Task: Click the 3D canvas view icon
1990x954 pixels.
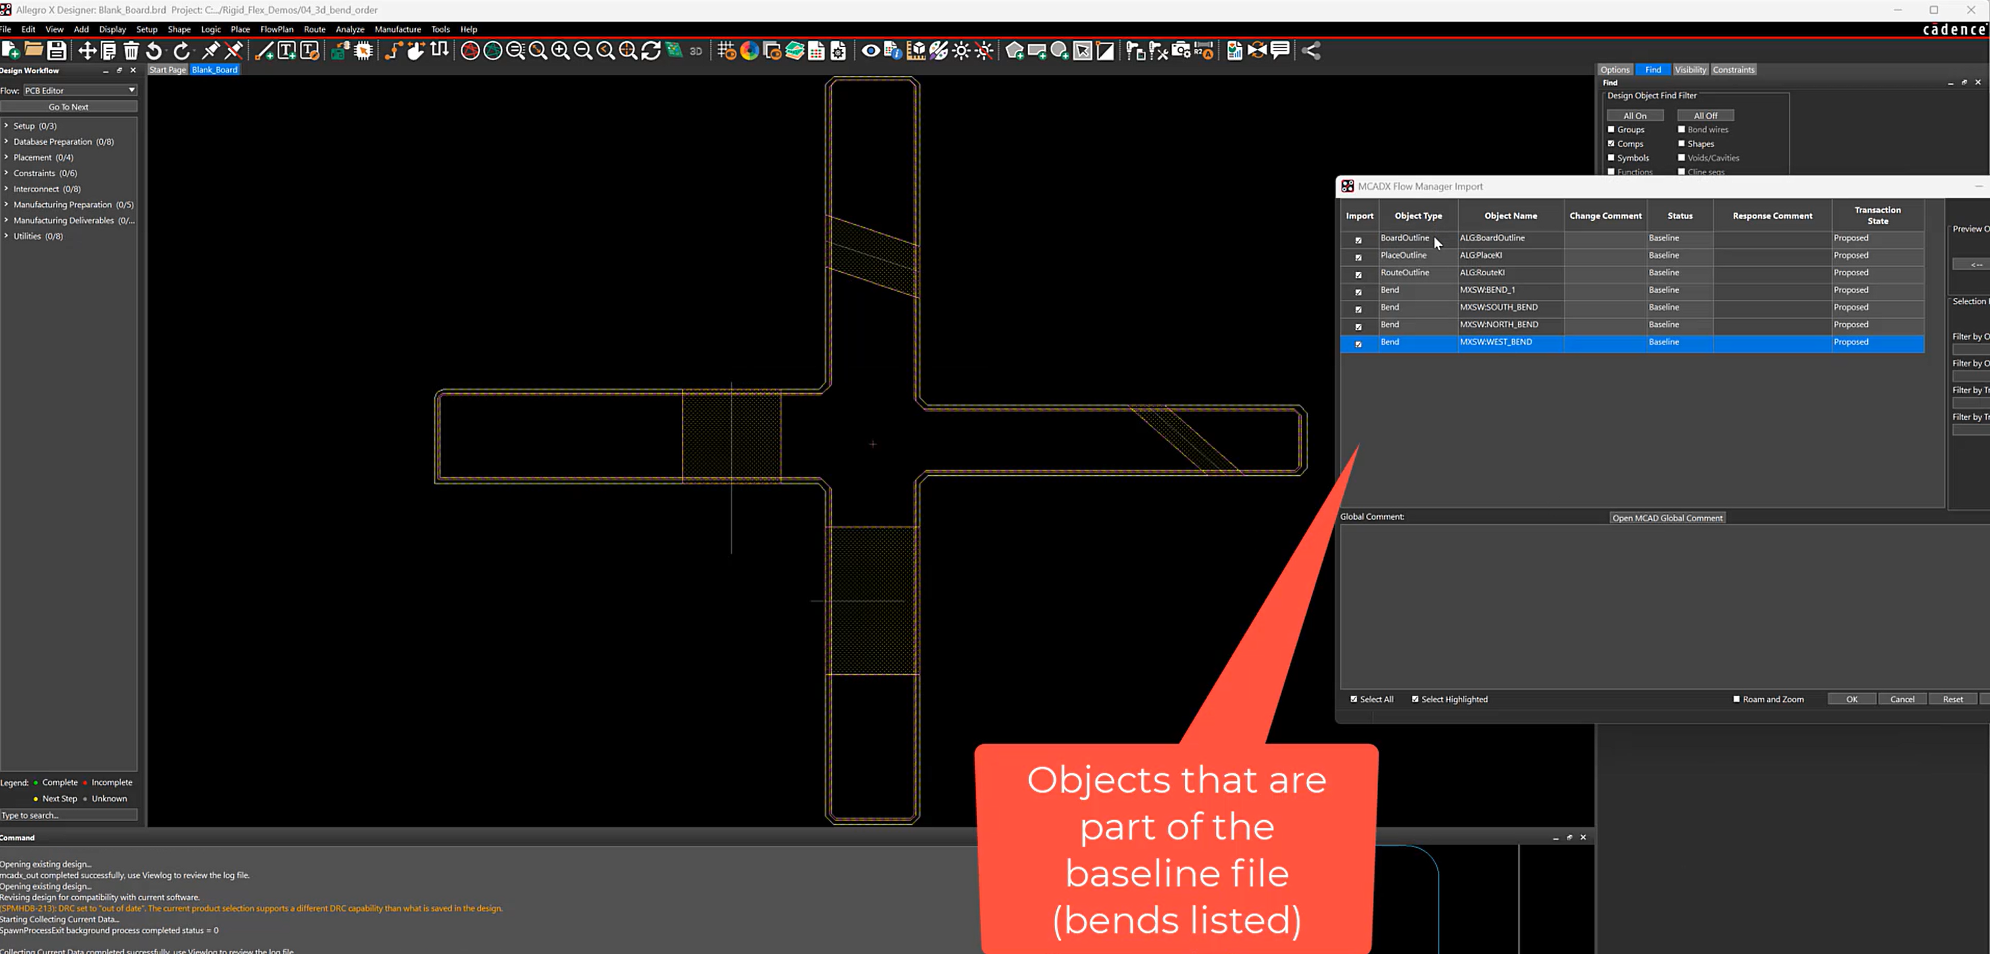Action: [696, 51]
